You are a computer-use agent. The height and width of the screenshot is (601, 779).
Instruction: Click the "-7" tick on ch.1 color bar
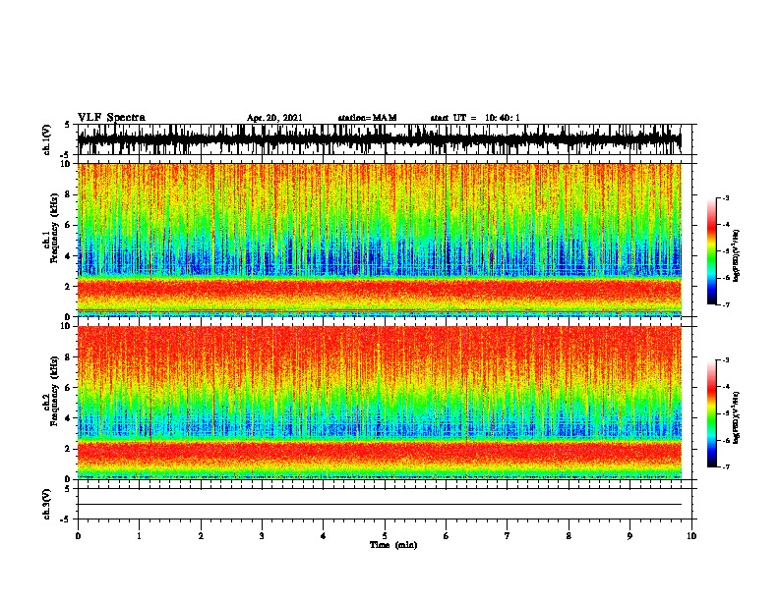[x=726, y=304]
